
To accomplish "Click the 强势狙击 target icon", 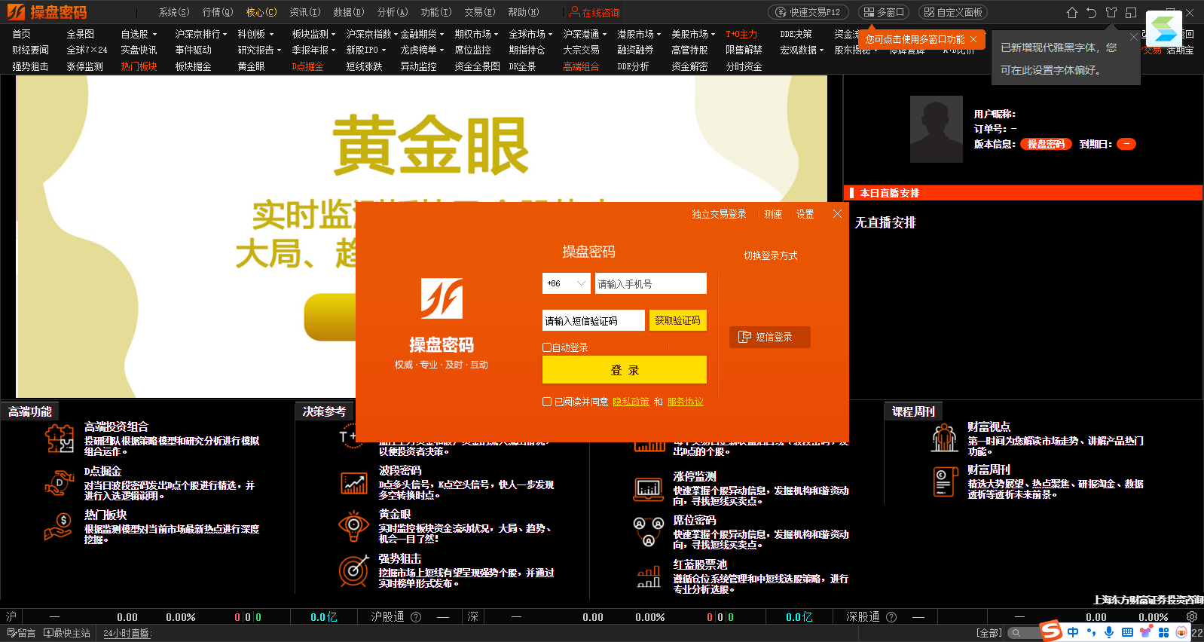I will click(x=353, y=571).
